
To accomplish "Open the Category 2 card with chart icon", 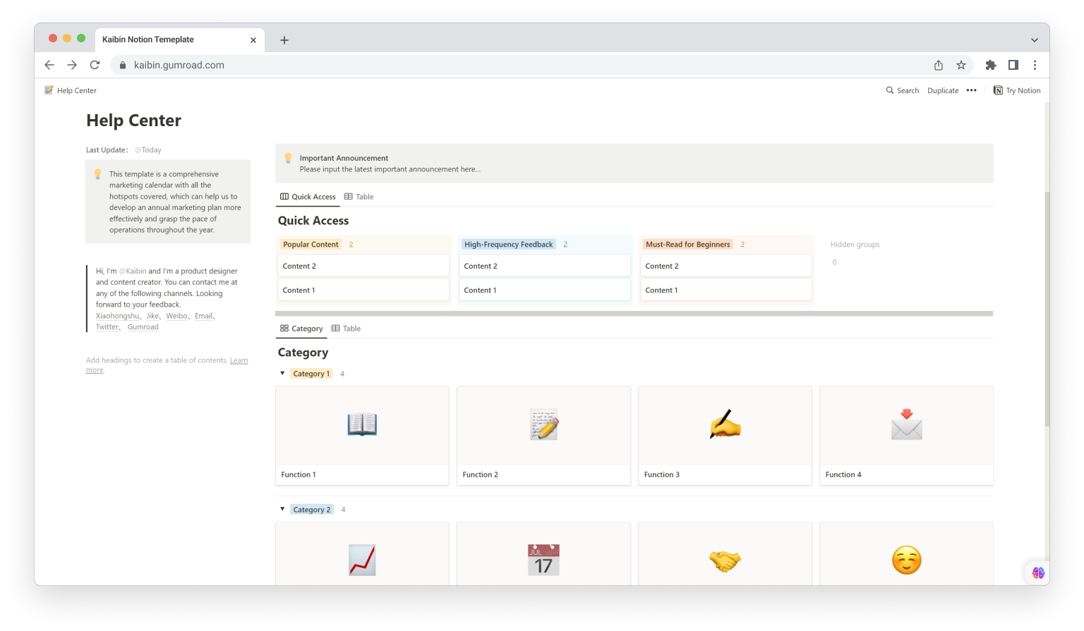I will tap(362, 554).
